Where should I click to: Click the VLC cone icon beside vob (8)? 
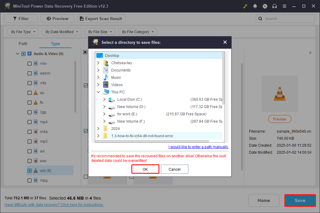coord(36,170)
